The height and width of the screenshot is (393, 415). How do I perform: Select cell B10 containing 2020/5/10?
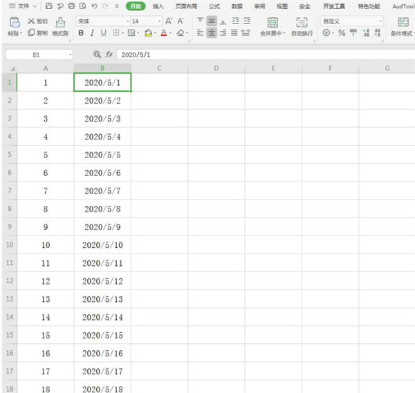click(x=102, y=245)
